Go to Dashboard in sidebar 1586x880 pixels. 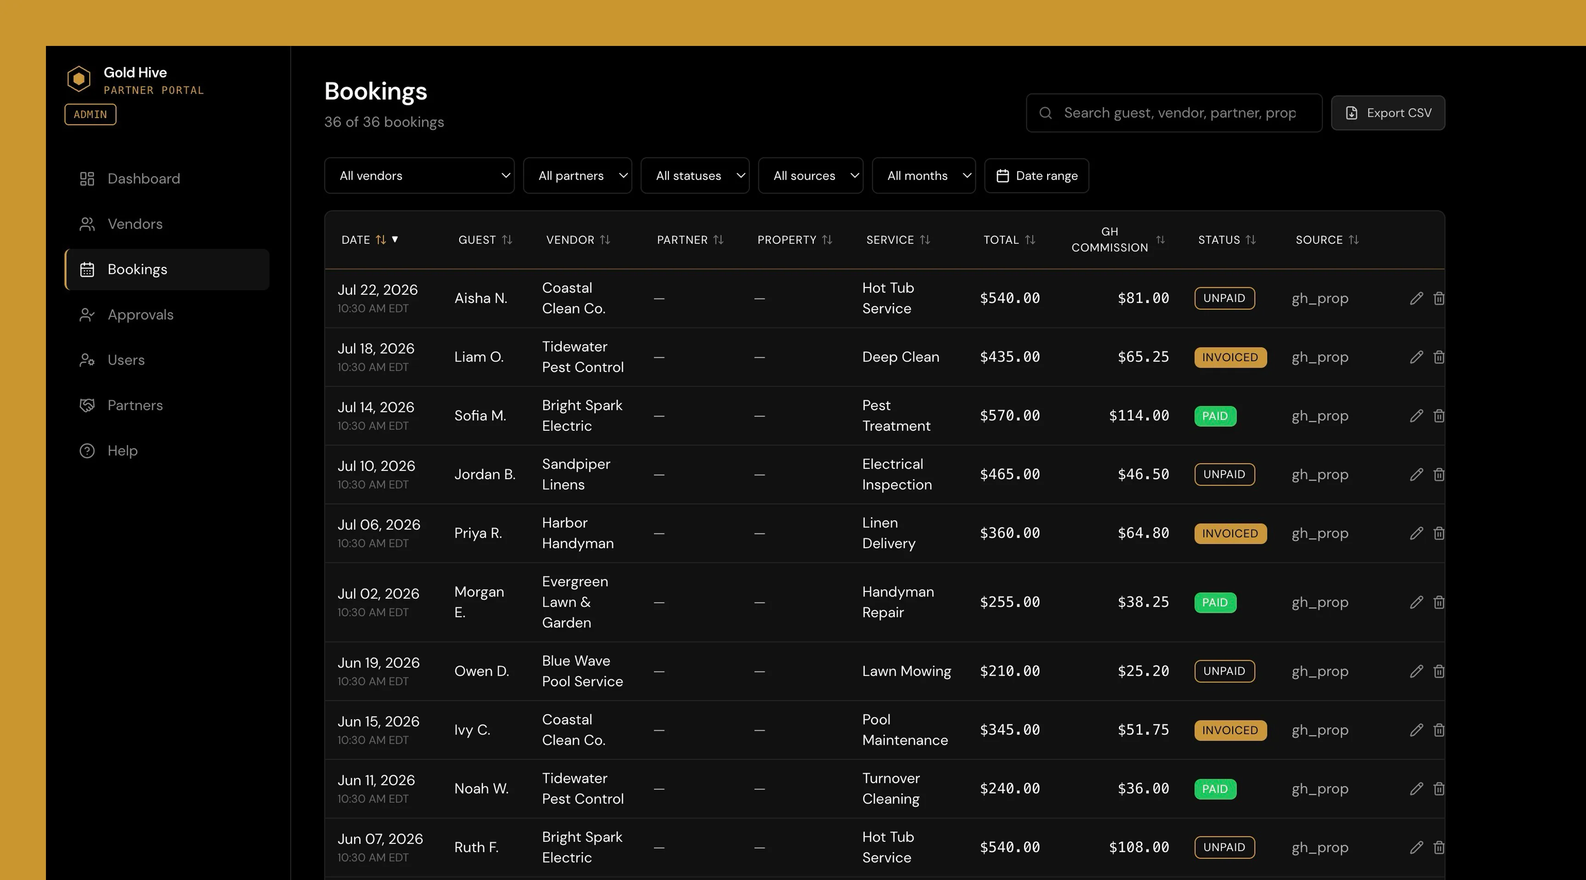(167, 179)
